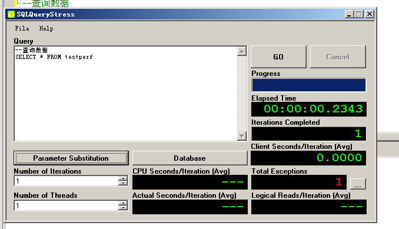Click the Progress bar

tap(308, 85)
